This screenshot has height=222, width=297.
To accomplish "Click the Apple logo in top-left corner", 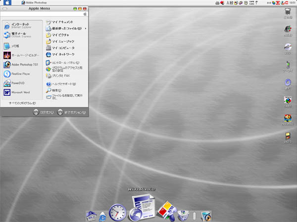I will [x=7, y=2].
